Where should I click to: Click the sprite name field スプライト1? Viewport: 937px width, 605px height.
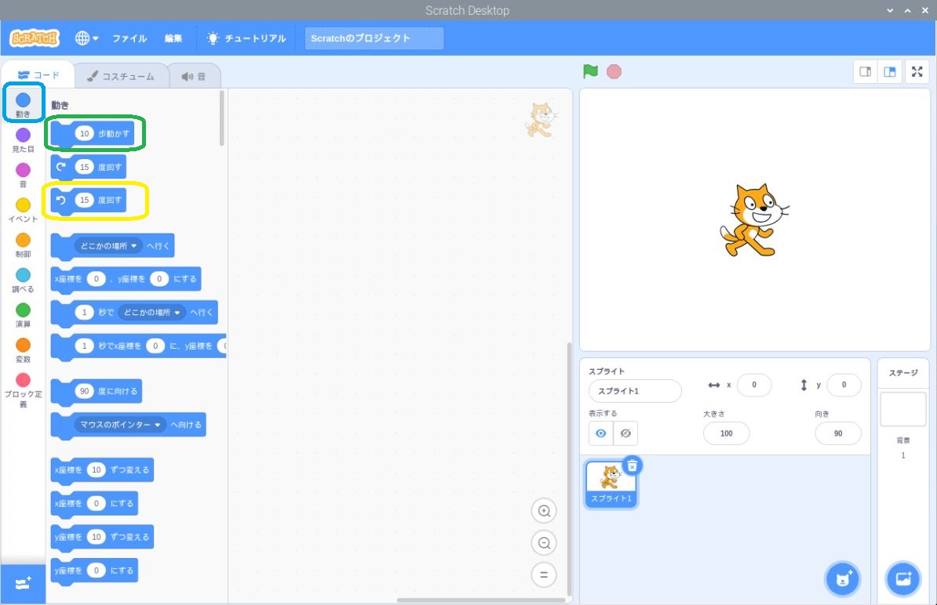(x=635, y=391)
